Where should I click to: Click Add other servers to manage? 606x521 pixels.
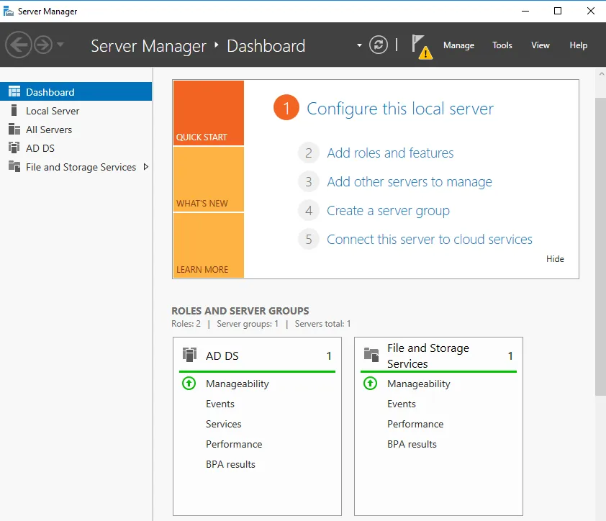(x=410, y=181)
